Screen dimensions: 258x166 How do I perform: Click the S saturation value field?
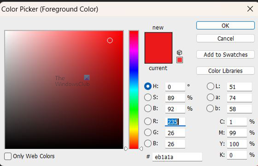[x=175, y=98]
